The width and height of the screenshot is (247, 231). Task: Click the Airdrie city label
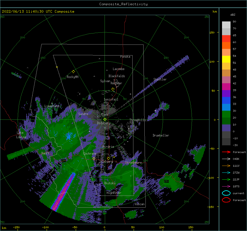click(108, 147)
